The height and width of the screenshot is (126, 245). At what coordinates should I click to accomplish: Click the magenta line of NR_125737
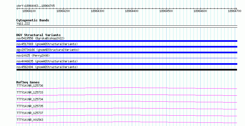coord(127,115)
